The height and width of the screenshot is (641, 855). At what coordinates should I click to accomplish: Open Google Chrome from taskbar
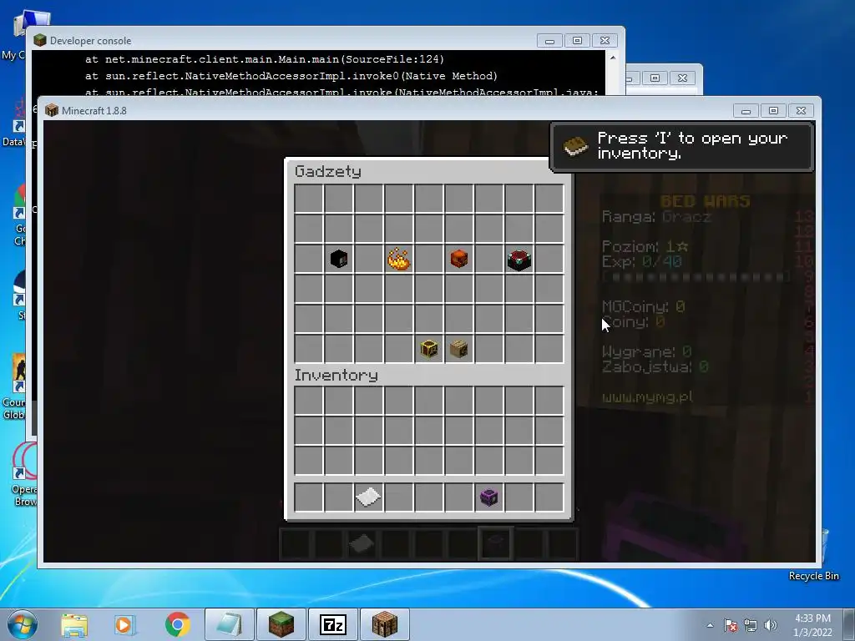pos(177,624)
